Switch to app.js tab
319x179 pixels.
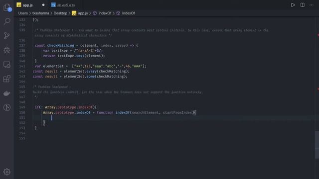(28, 5)
